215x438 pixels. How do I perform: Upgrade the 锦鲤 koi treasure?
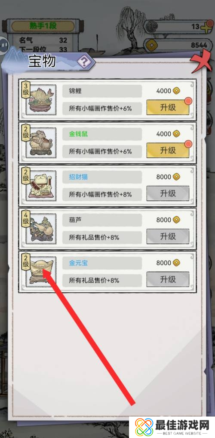coord(168,107)
